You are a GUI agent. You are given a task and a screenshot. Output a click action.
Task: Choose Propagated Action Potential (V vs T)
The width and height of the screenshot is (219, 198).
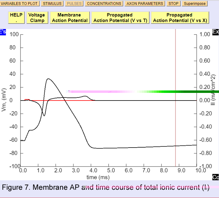[120, 18]
